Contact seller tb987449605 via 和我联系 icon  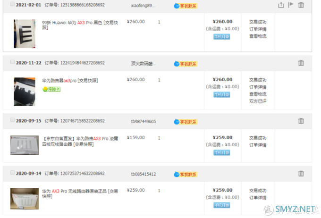[186, 122]
